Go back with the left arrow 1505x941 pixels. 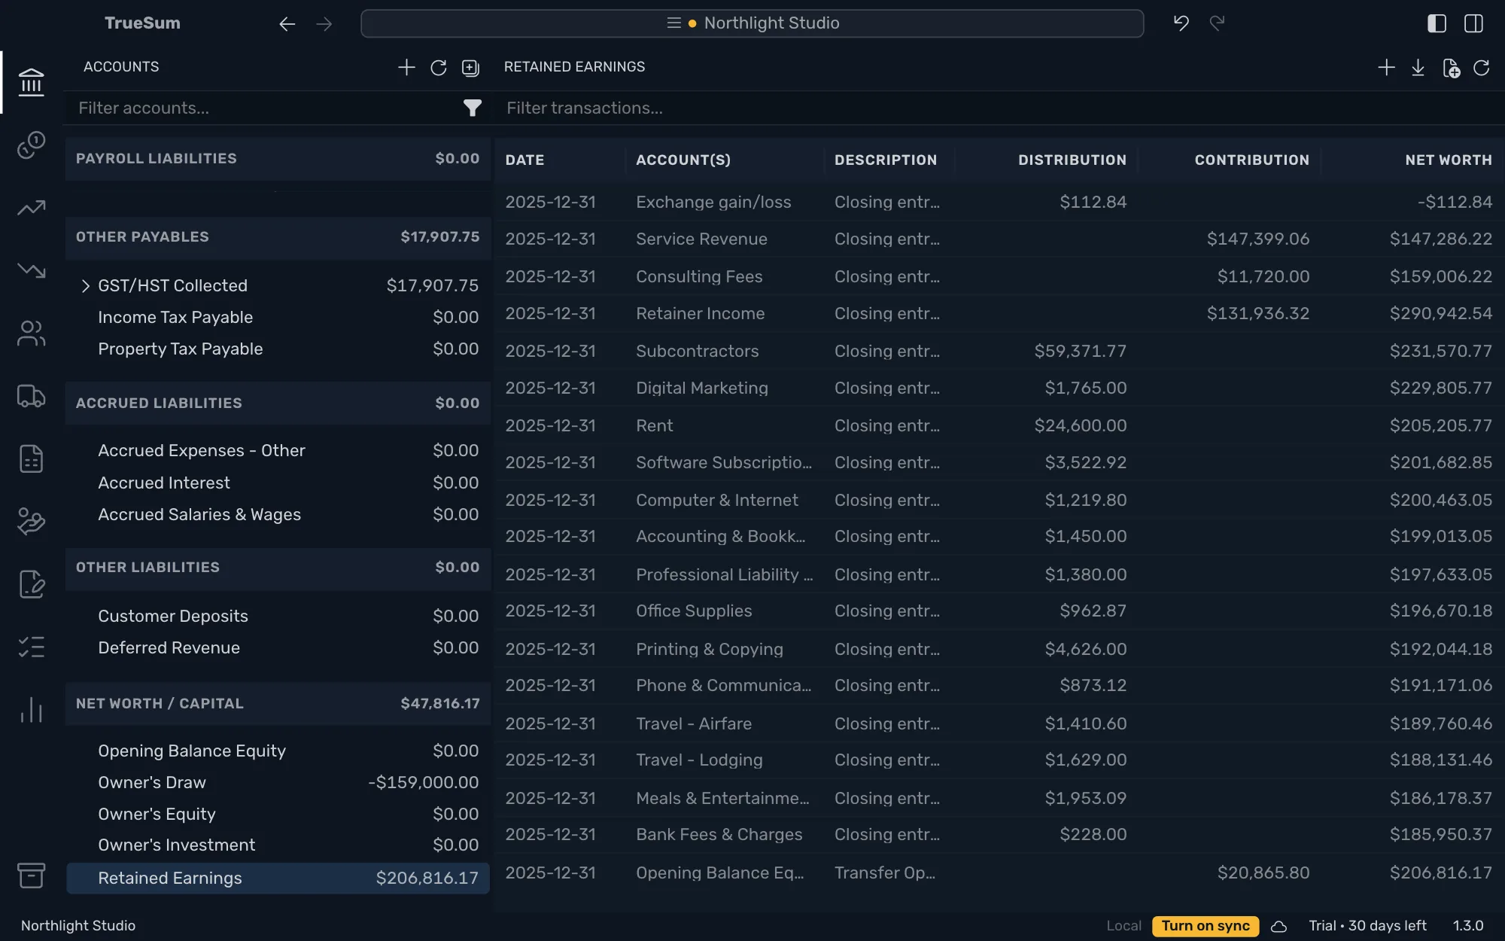287,24
